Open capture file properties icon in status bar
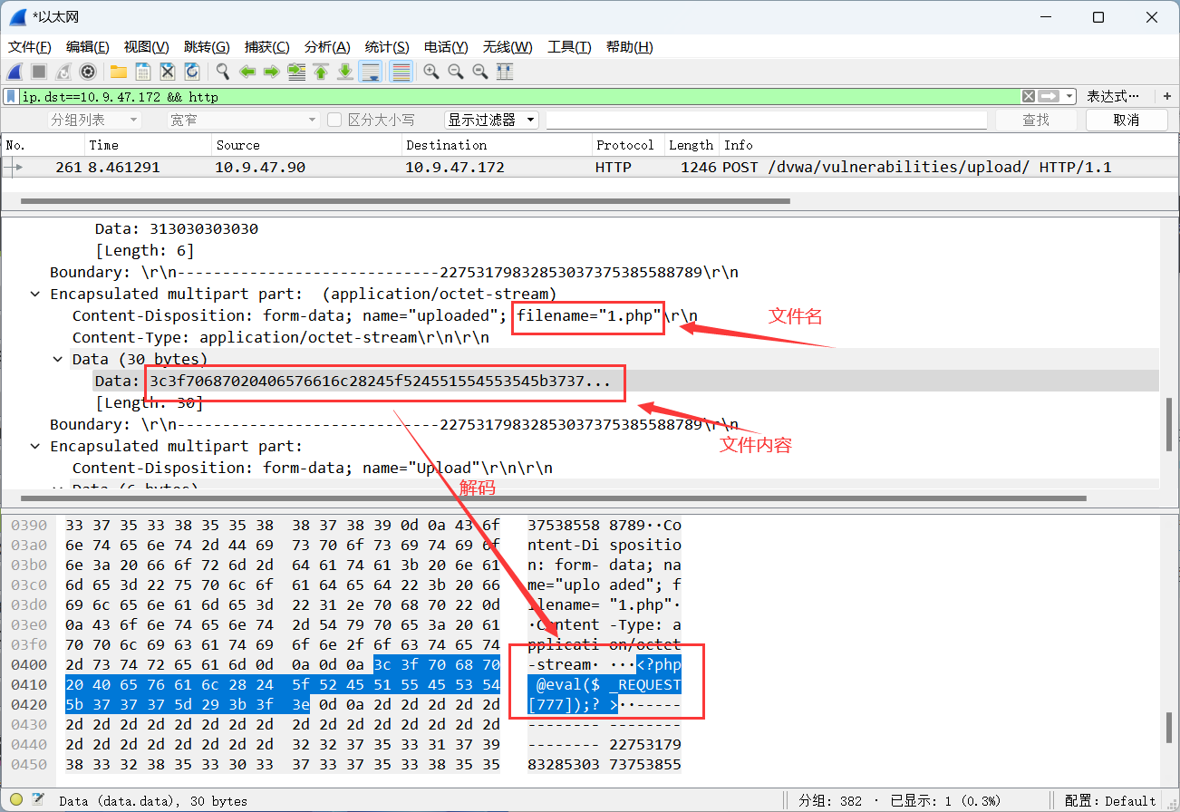 39,800
